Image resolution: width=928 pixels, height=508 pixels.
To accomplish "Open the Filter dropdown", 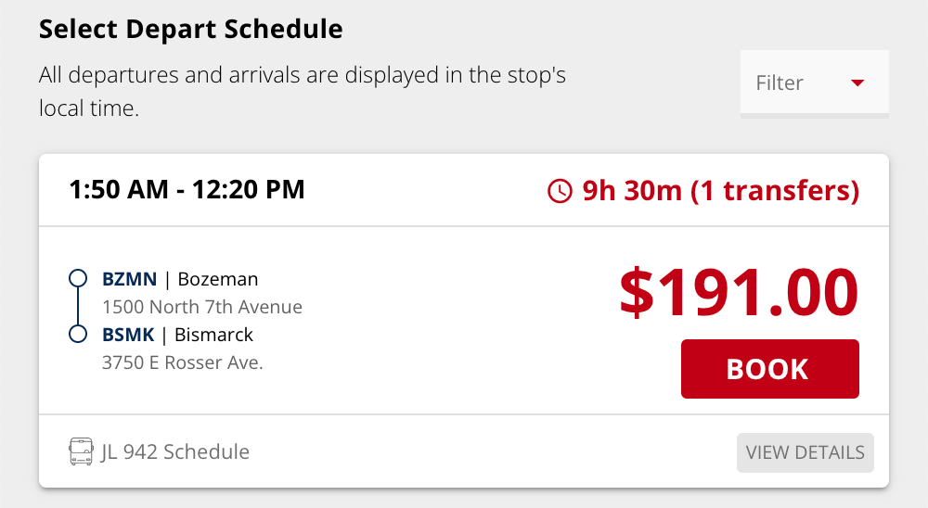I will pos(813,83).
